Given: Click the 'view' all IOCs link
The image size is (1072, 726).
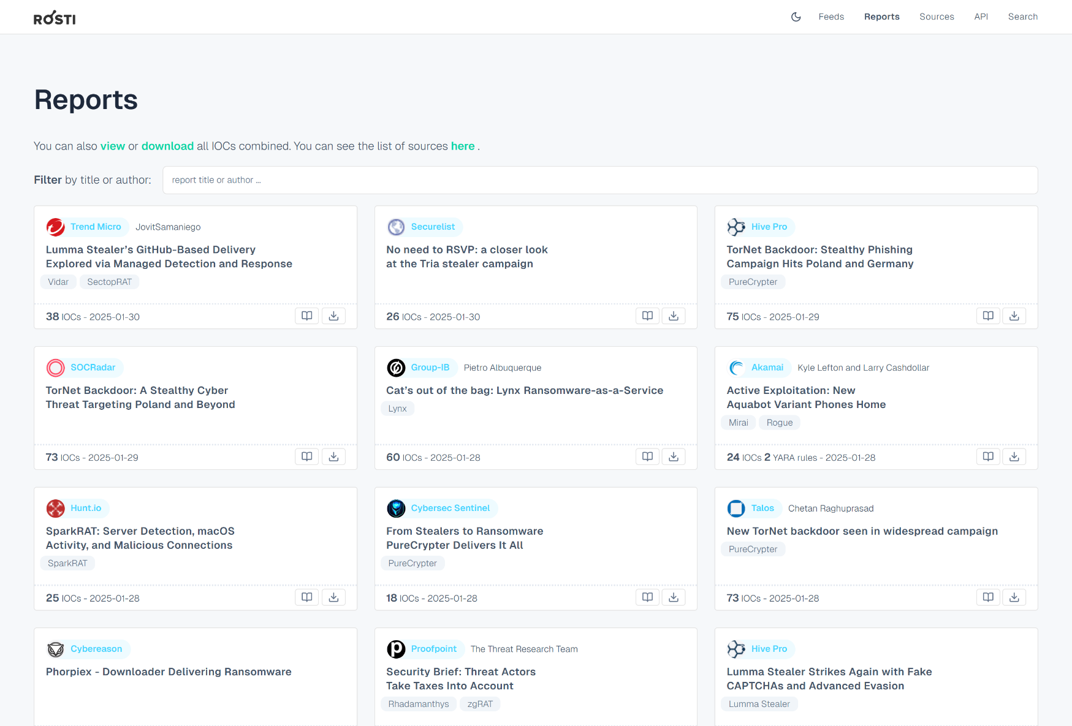Looking at the screenshot, I should click(113, 146).
